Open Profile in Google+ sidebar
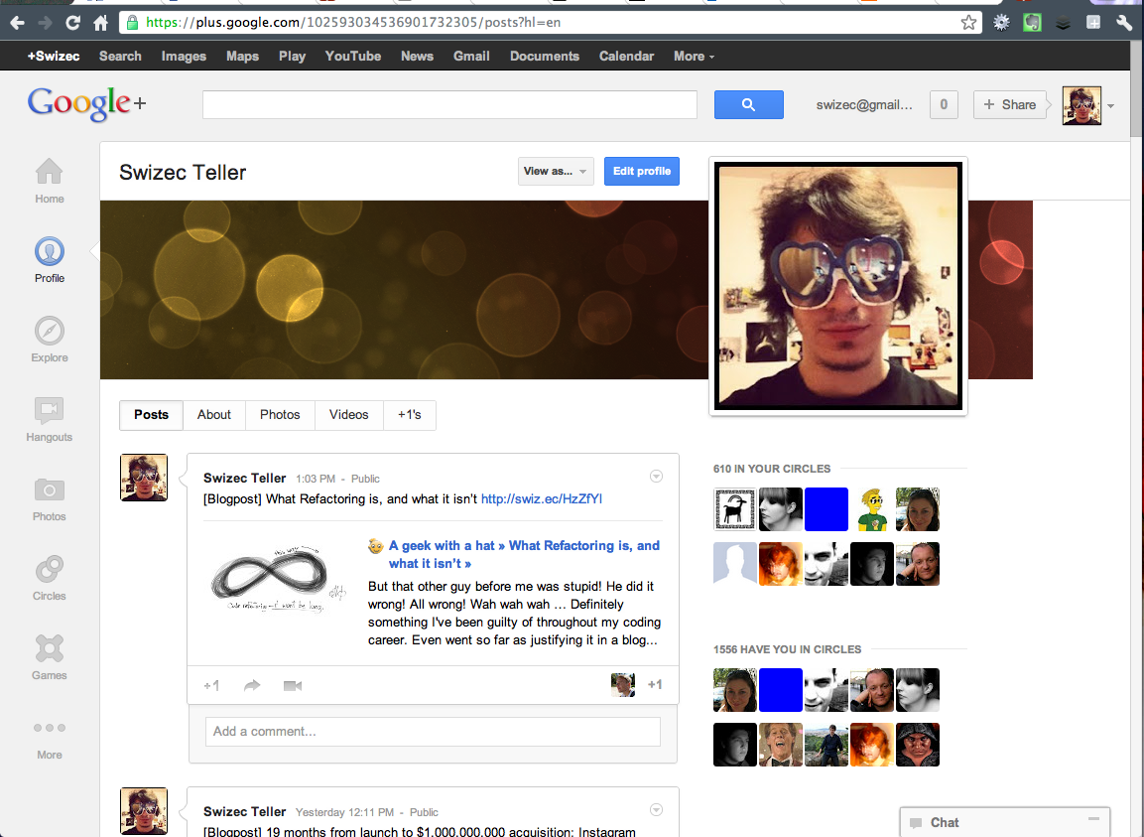Viewport: 1144px width, 837px height. [x=50, y=261]
